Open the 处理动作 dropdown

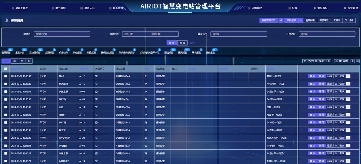pos(327,34)
